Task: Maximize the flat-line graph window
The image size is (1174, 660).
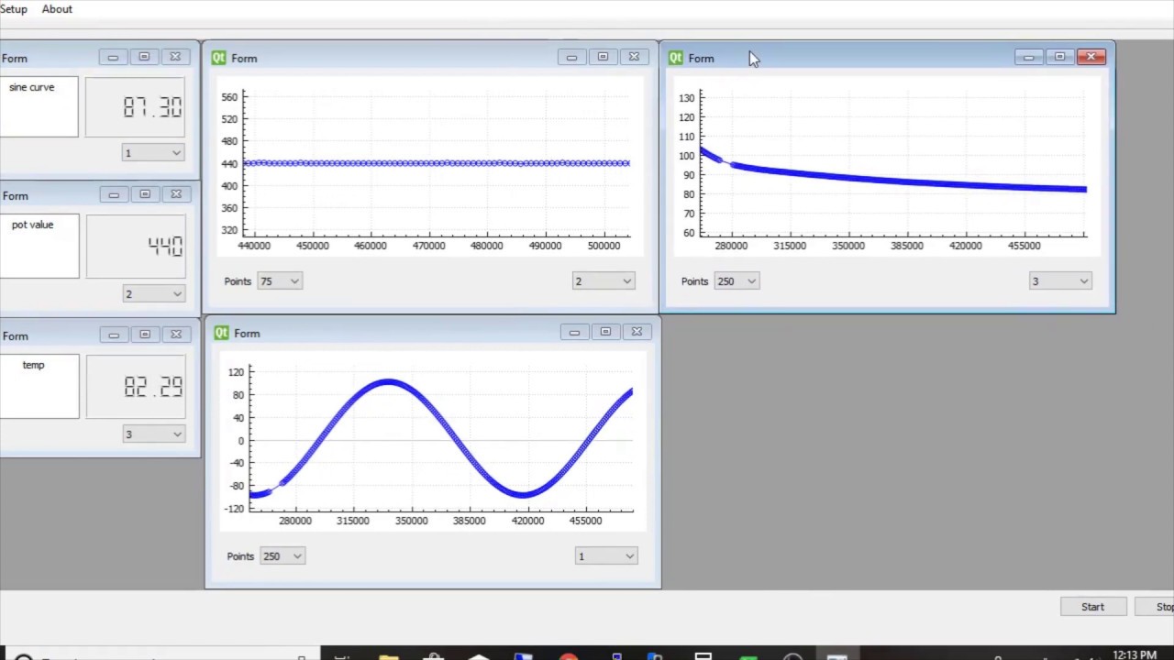Action: pos(603,57)
